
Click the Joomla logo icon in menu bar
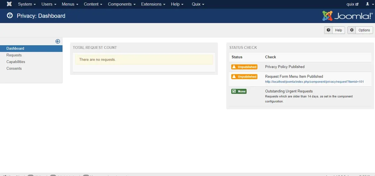tap(9, 4)
